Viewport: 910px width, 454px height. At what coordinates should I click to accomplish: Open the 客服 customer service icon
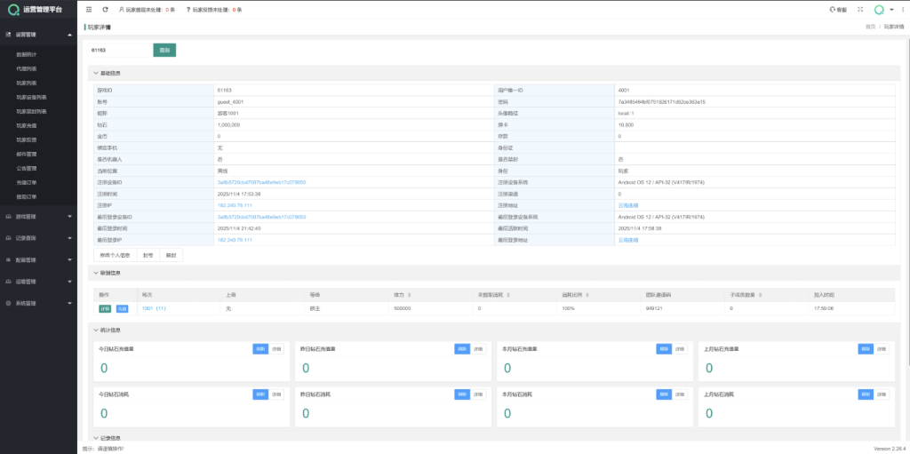pos(837,9)
